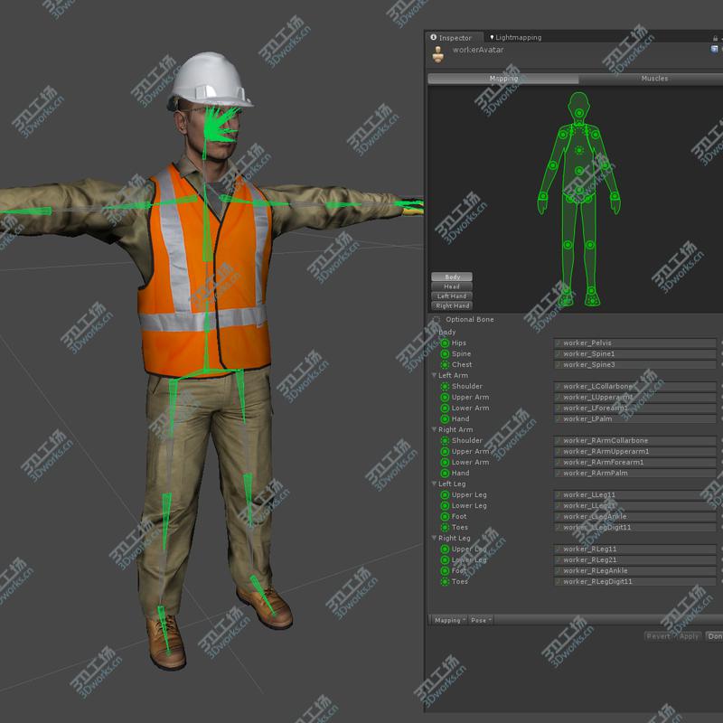The width and height of the screenshot is (723, 723).
Task: Click Left Leg Foot bone indicator
Action: (x=445, y=516)
